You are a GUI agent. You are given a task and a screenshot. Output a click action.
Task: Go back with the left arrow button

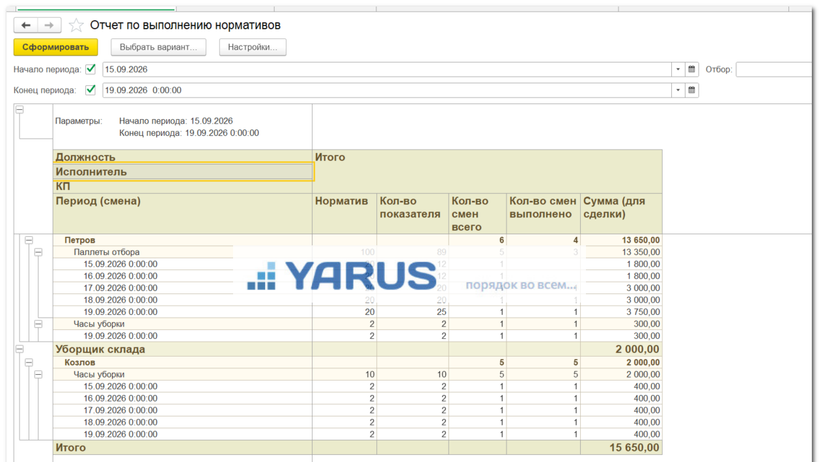(26, 25)
